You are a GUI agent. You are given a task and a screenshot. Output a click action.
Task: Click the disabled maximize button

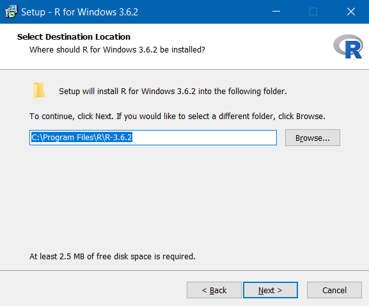[x=313, y=12]
